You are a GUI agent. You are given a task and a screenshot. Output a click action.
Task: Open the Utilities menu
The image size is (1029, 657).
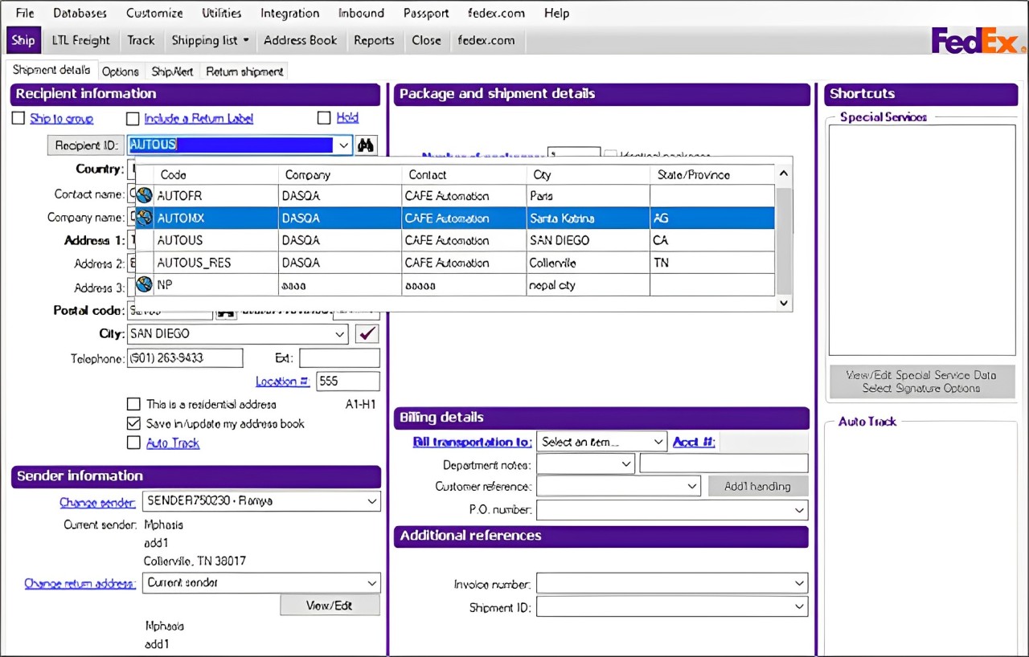coord(221,13)
